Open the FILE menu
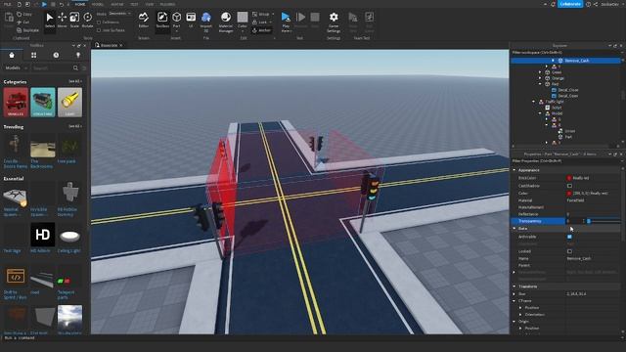The height and width of the screenshot is (352, 626). [8, 4]
